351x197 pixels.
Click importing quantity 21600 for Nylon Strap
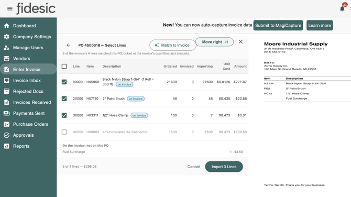click(207, 82)
